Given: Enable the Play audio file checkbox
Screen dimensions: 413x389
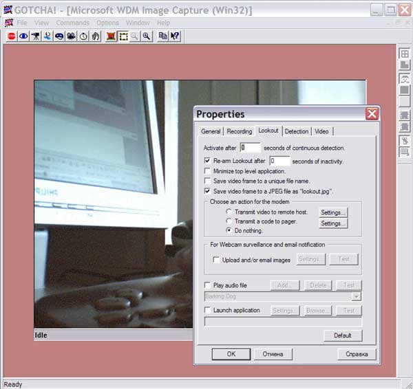Looking at the screenshot, I should point(208,285).
